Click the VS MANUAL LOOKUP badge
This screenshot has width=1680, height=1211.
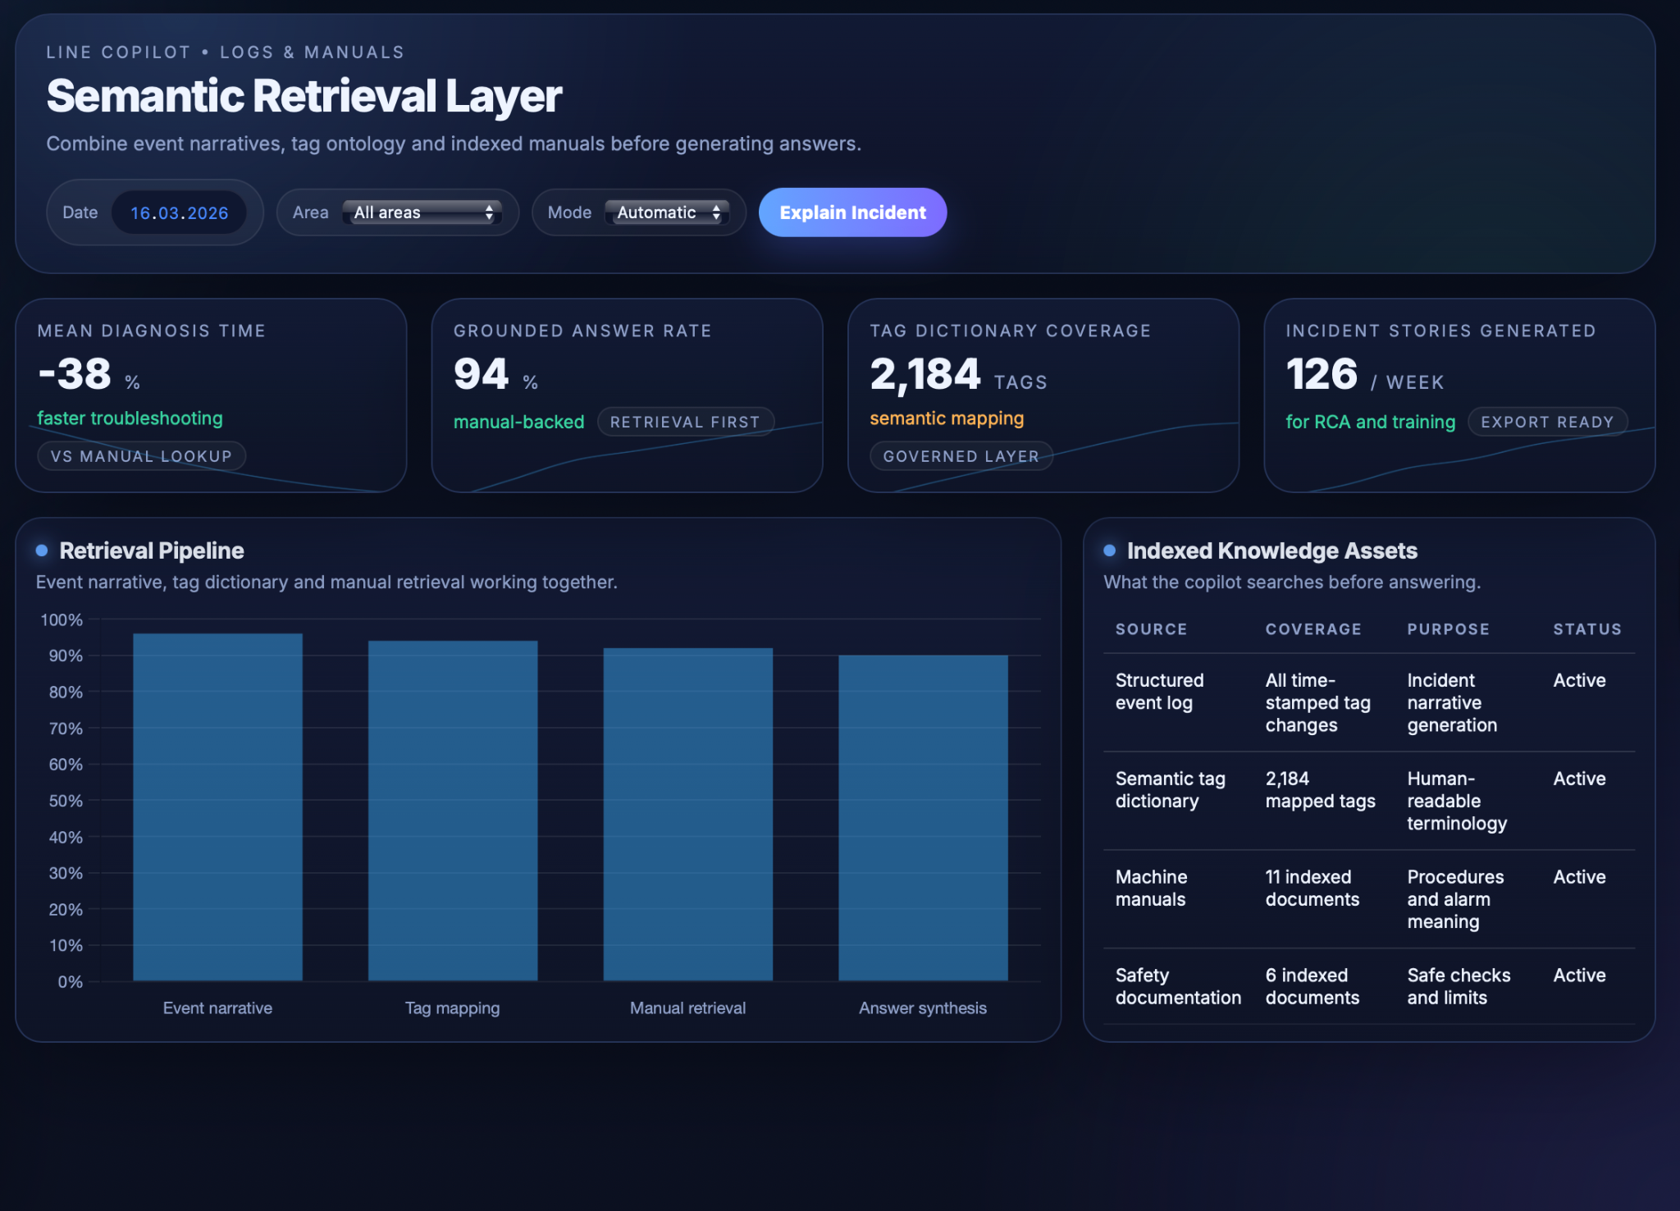pyautogui.click(x=141, y=456)
